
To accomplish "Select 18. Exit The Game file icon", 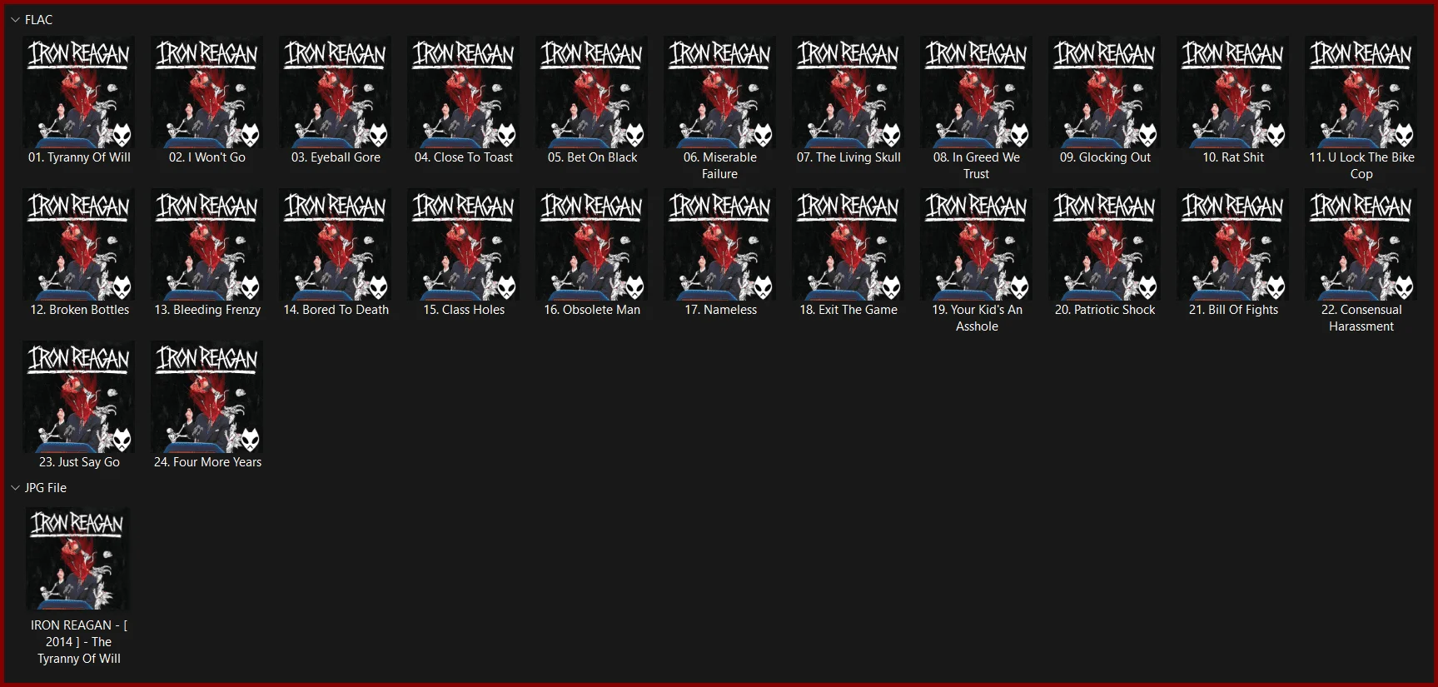I will (848, 245).
